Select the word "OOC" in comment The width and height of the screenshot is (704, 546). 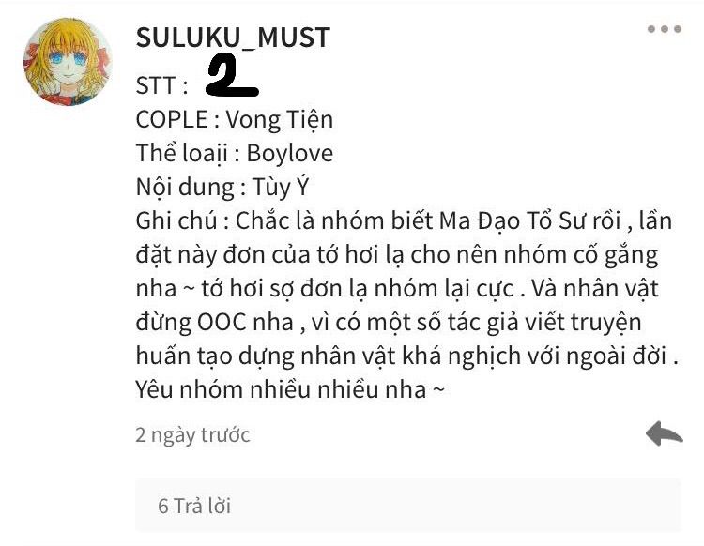[222, 322]
